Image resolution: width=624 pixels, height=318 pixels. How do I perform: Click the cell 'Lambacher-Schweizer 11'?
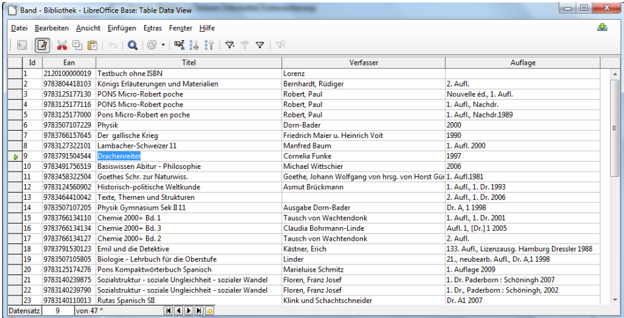click(x=189, y=146)
